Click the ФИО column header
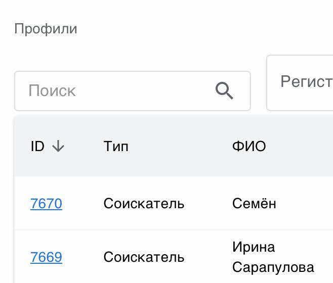Screen dimensions: 333x283 click(249, 147)
